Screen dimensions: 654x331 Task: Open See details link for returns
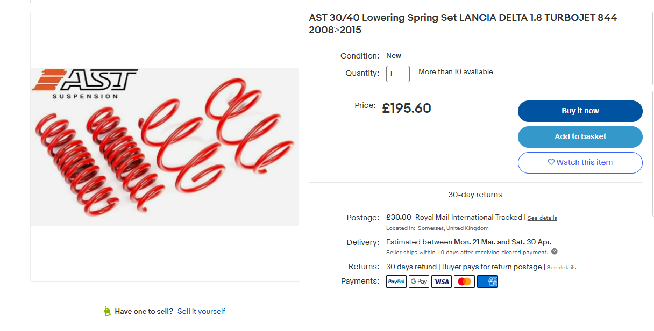(561, 268)
